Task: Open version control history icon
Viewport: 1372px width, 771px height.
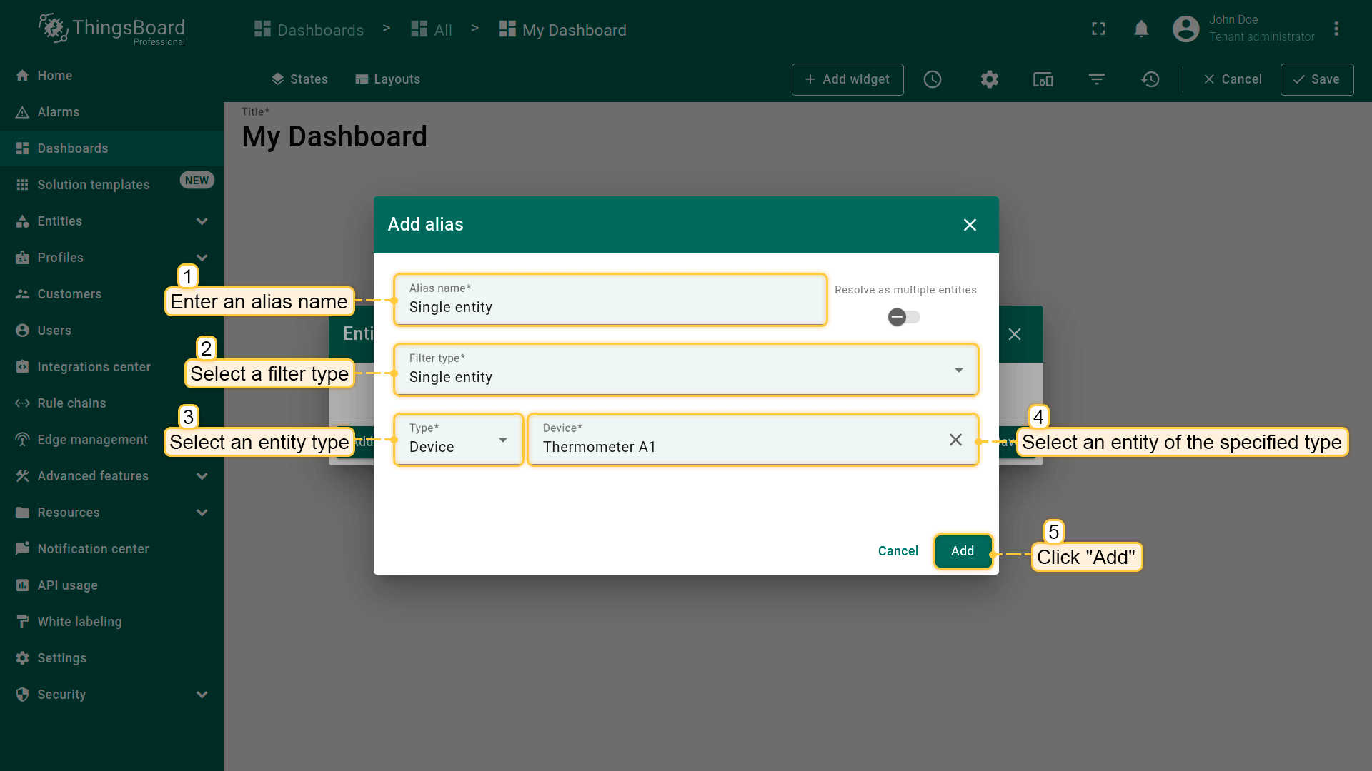Action: pyautogui.click(x=1150, y=79)
